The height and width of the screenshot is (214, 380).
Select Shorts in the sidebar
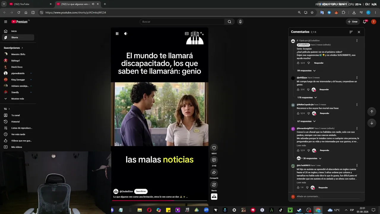click(x=18, y=37)
